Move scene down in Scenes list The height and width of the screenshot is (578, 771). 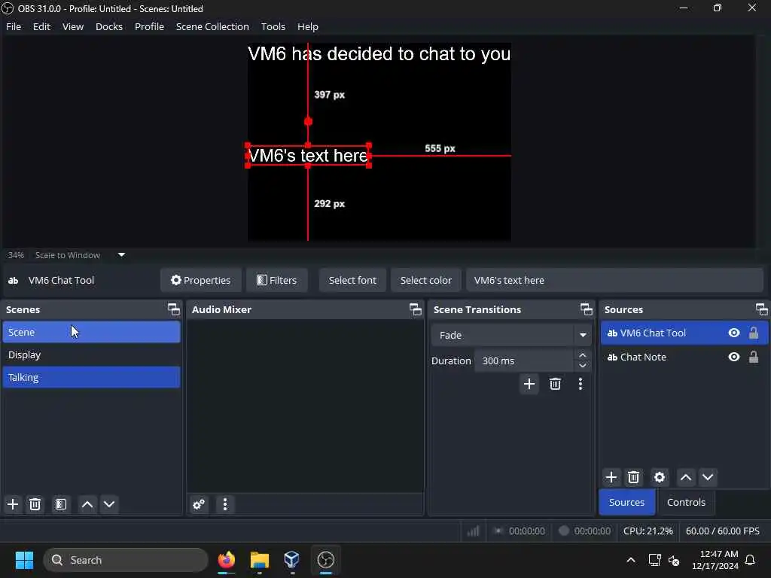point(109,504)
